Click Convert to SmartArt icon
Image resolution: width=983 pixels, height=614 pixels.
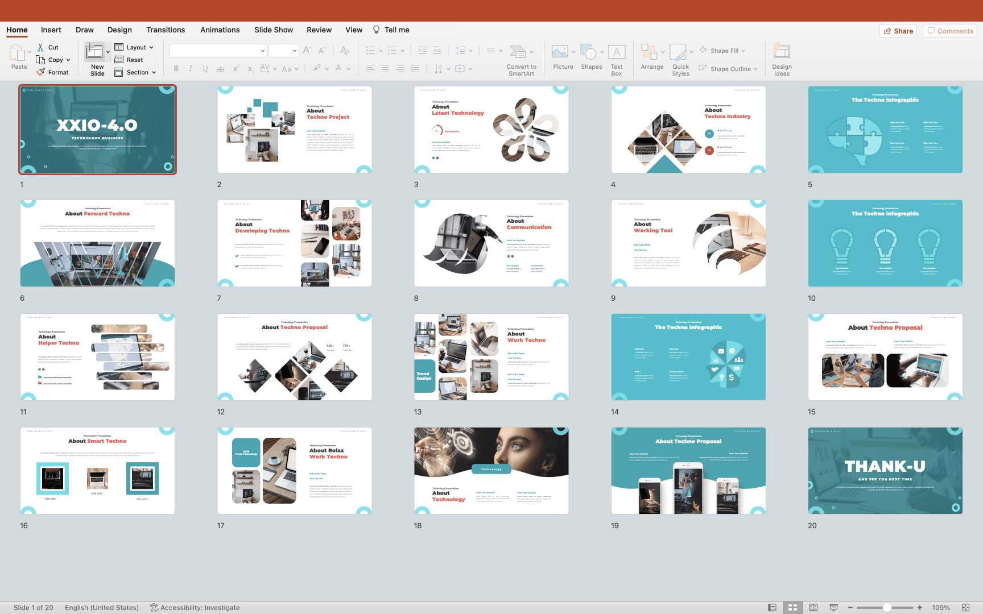coord(518,52)
